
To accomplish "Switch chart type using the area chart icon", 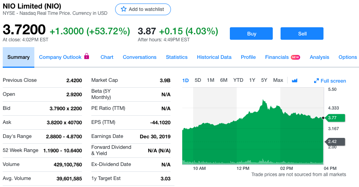I will pyautogui.click(x=295, y=80).
